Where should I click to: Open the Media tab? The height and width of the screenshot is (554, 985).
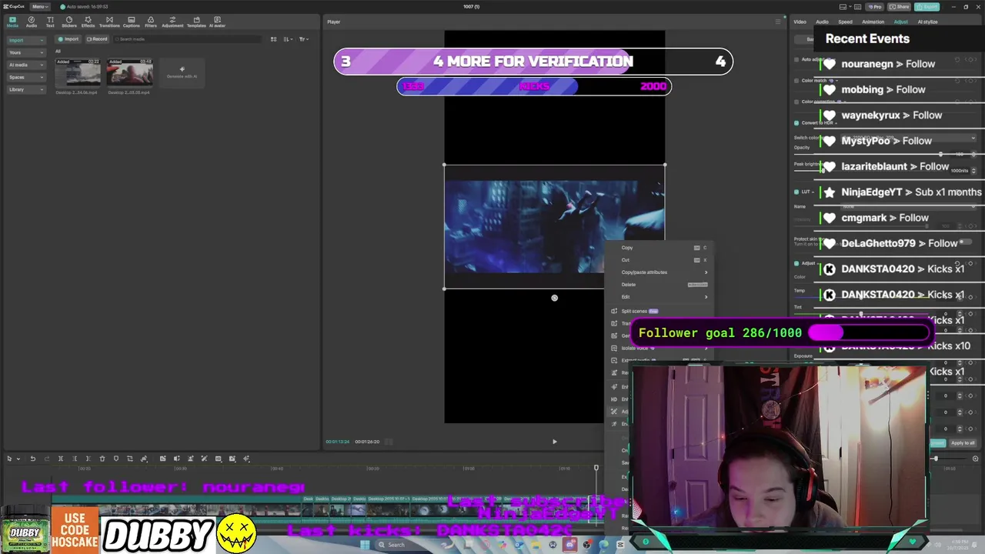[x=12, y=22]
